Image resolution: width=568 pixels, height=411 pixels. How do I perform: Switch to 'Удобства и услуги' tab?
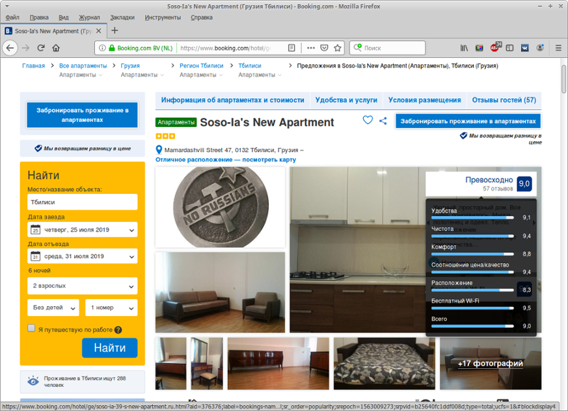pyautogui.click(x=346, y=100)
